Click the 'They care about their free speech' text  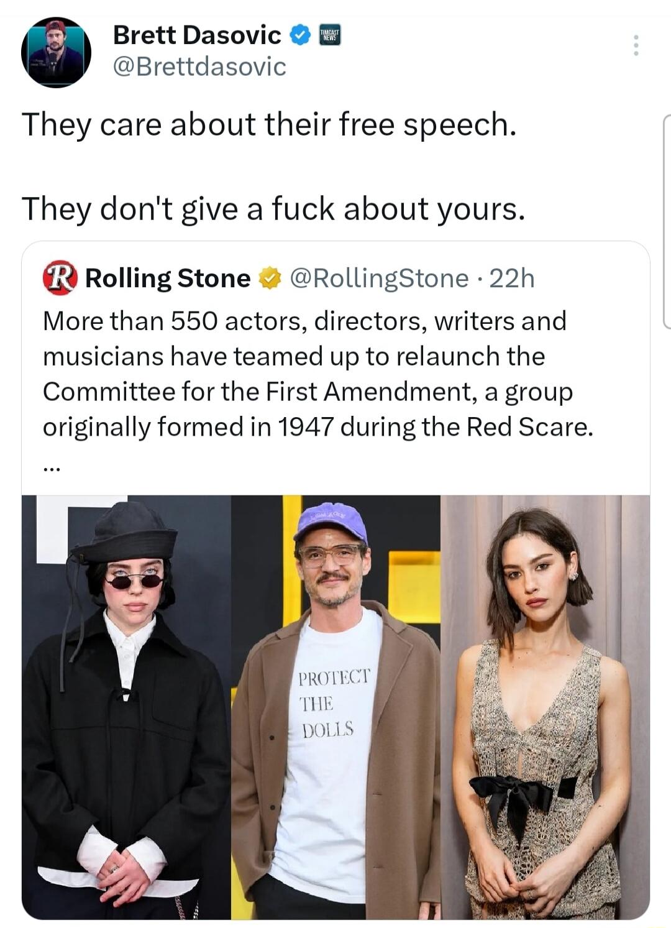269,124
